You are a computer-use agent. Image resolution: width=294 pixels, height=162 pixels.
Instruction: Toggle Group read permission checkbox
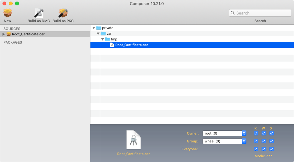(256, 141)
